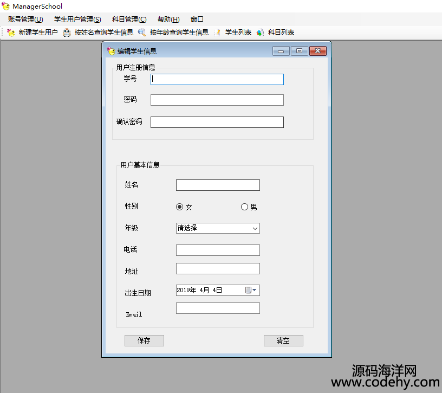
Task: Click the Email input field
Action: [x=218, y=308]
